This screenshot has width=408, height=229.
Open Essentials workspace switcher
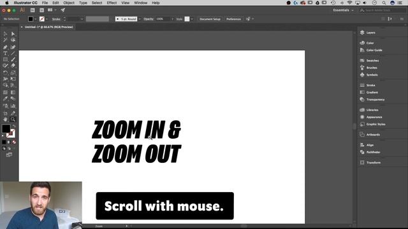(x=343, y=10)
